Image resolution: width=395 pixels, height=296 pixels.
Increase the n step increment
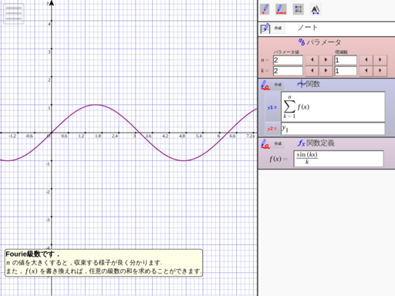pyautogui.click(x=380, y=60)
